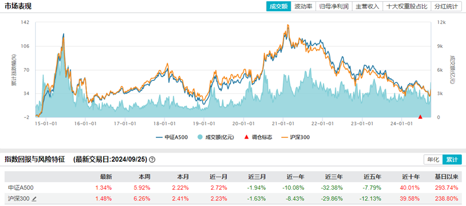Select the 中证A500 row label
The image size is (466, 206).
tap(21, 188)
